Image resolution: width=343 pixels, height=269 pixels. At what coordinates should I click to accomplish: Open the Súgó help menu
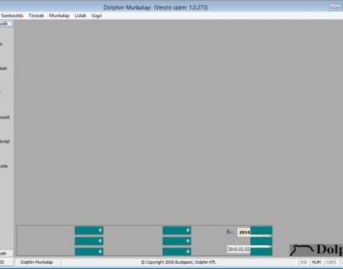point(97,16)
